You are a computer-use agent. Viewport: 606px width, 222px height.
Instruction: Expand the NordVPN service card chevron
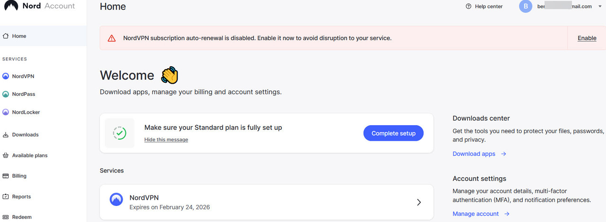coord(419,202)
